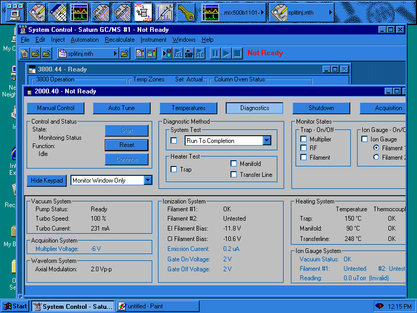
Task: Switch to Manual Control mode
Action: [56, 108]
